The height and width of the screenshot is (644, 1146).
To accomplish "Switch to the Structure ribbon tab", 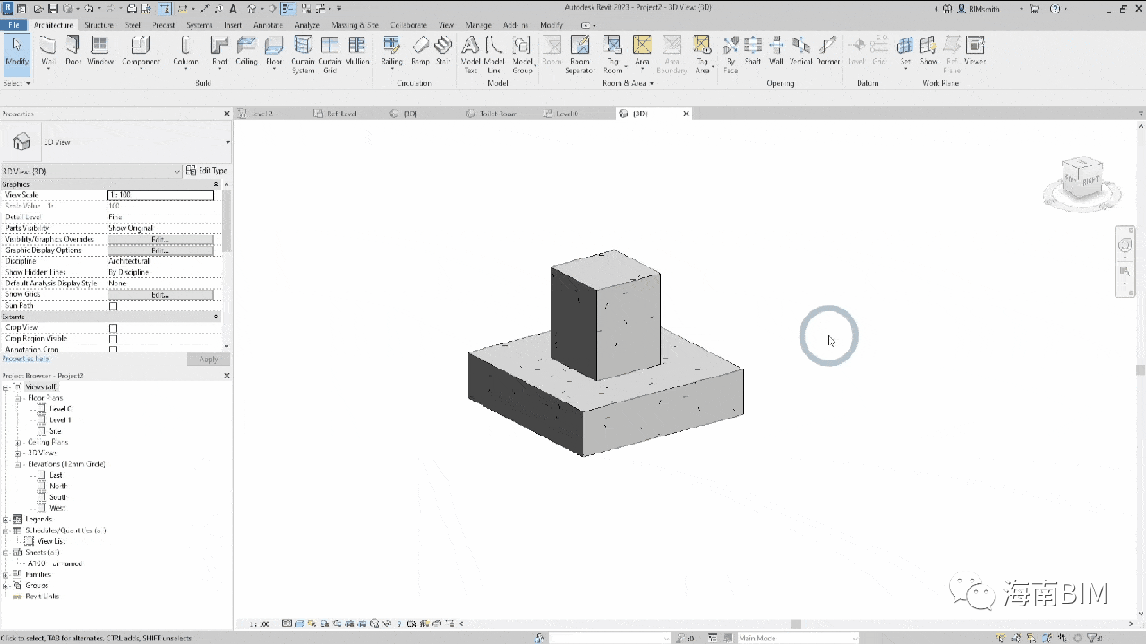I will pyautogui.click(x=98, y=25).
